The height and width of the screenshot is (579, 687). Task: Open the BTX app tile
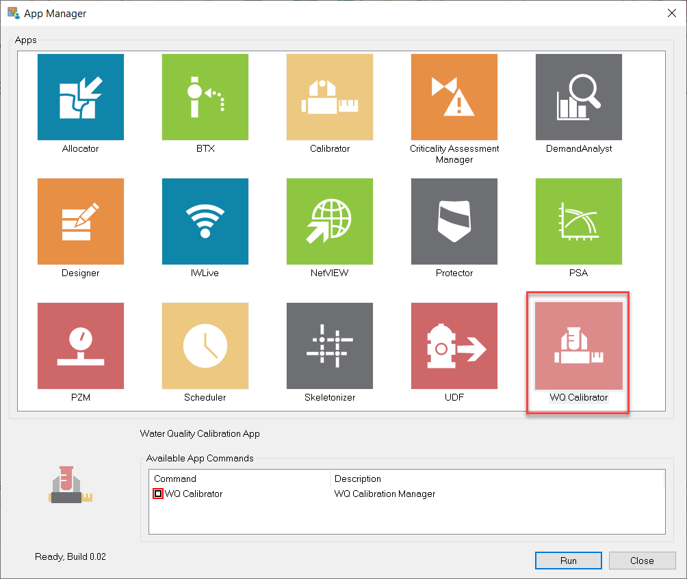(x=205, y=97)
